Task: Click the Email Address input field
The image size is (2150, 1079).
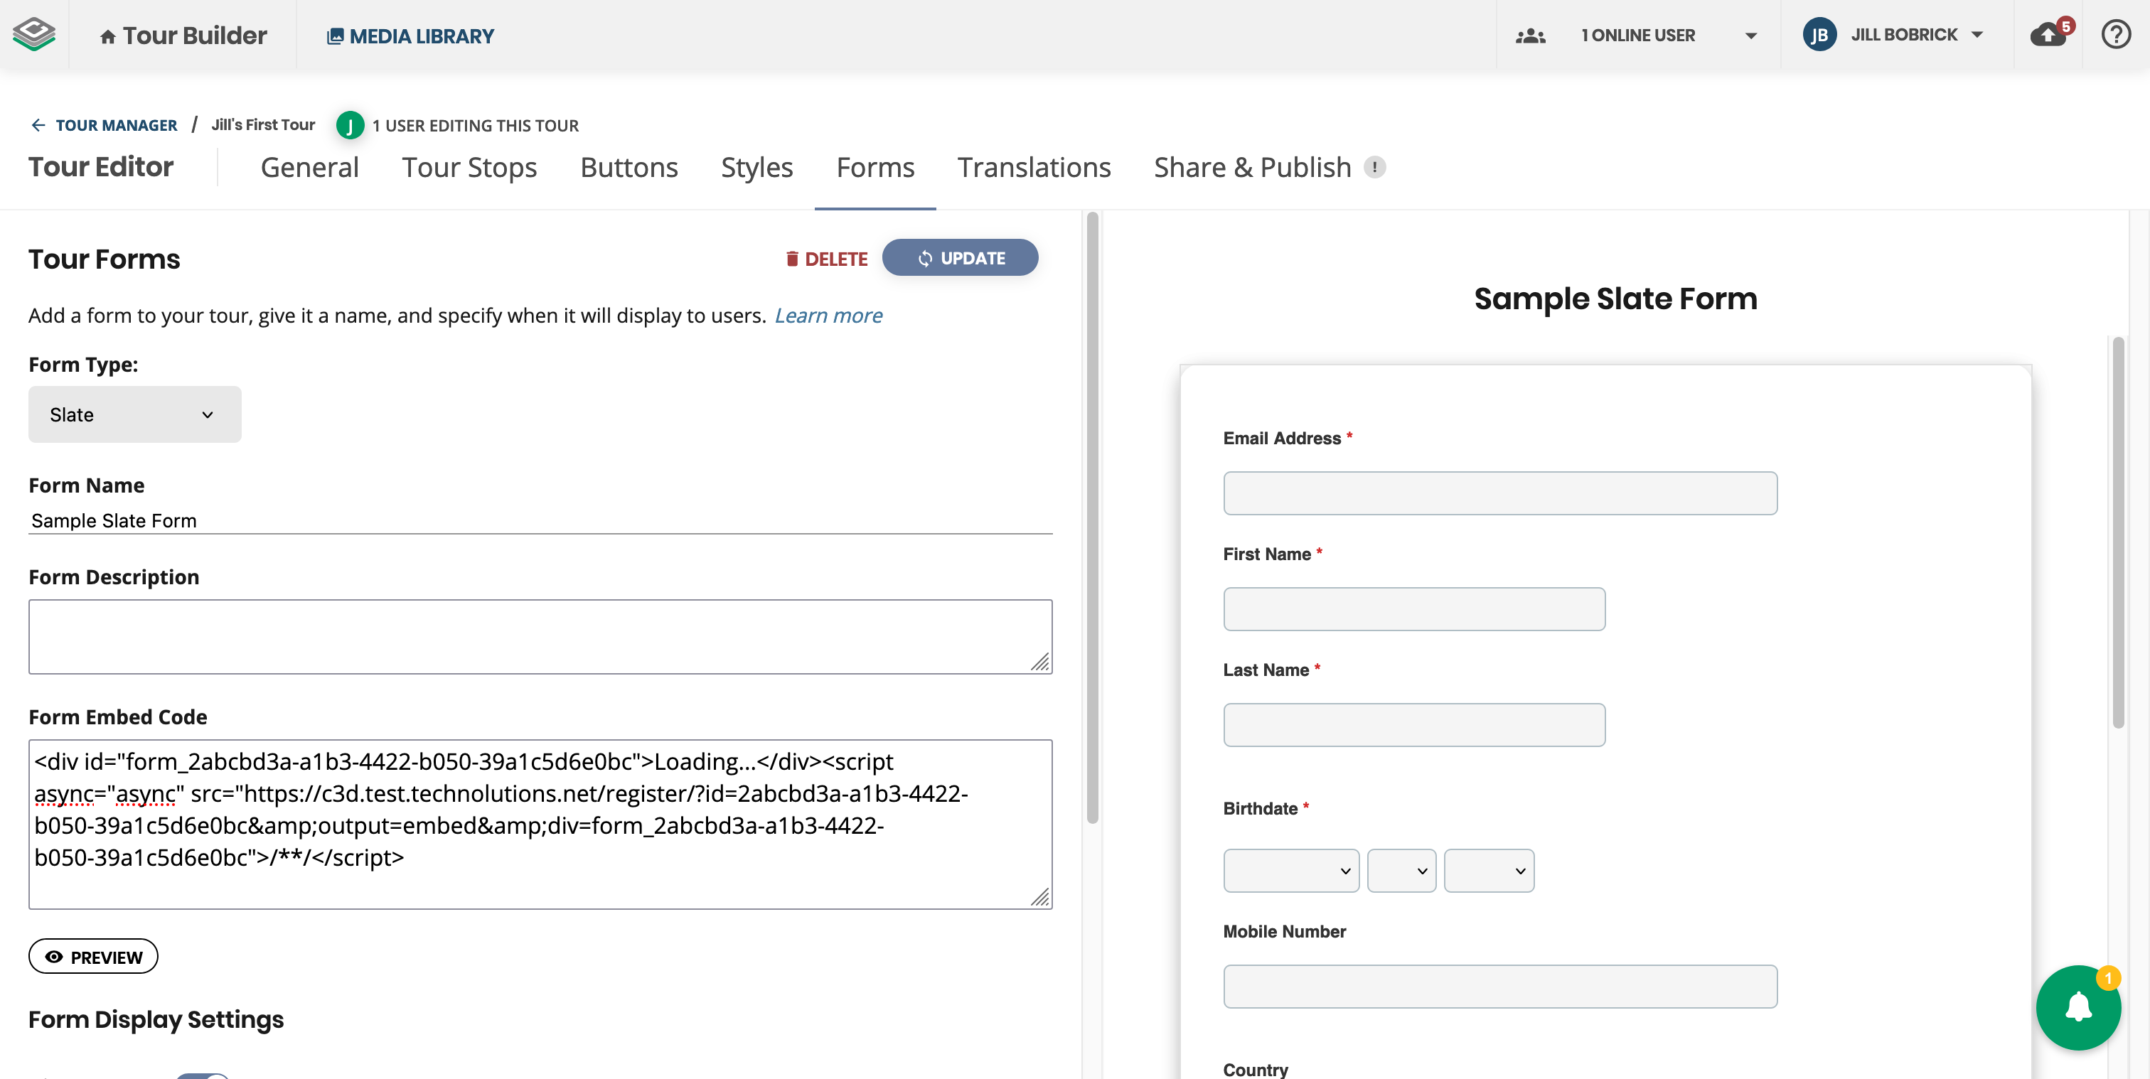Action: click(1500, 493)
